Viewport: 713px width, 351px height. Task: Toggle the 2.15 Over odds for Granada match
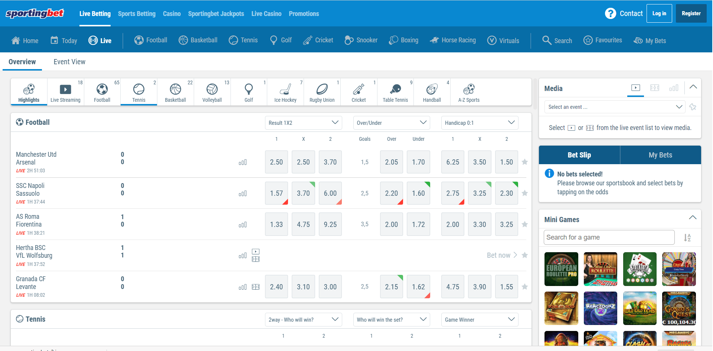[392, 287]
